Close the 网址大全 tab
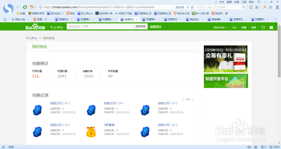 (x=28, y=19)
